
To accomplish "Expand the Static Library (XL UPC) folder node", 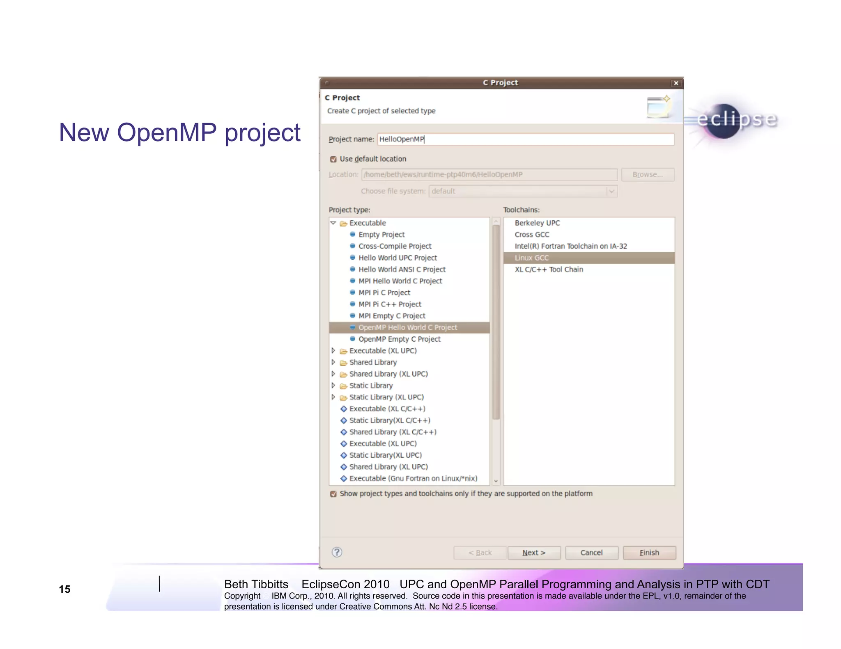I will [333, 397].
